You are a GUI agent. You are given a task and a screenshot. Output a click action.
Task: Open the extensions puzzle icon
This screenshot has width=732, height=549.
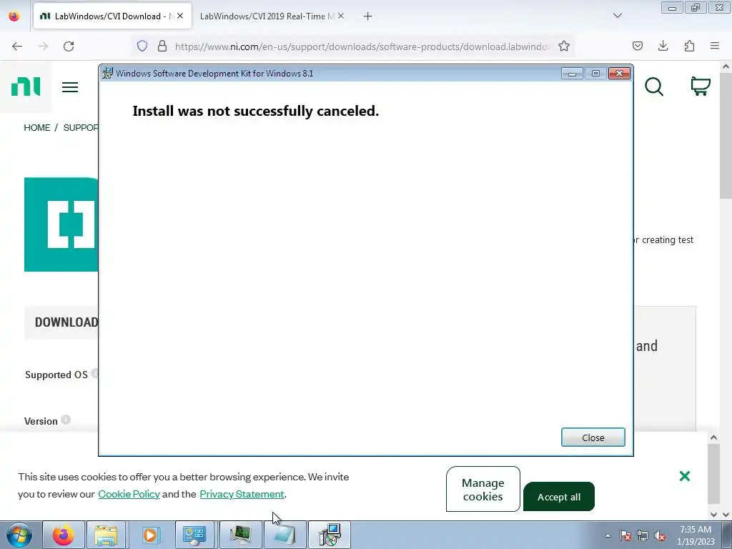point(689,46)
